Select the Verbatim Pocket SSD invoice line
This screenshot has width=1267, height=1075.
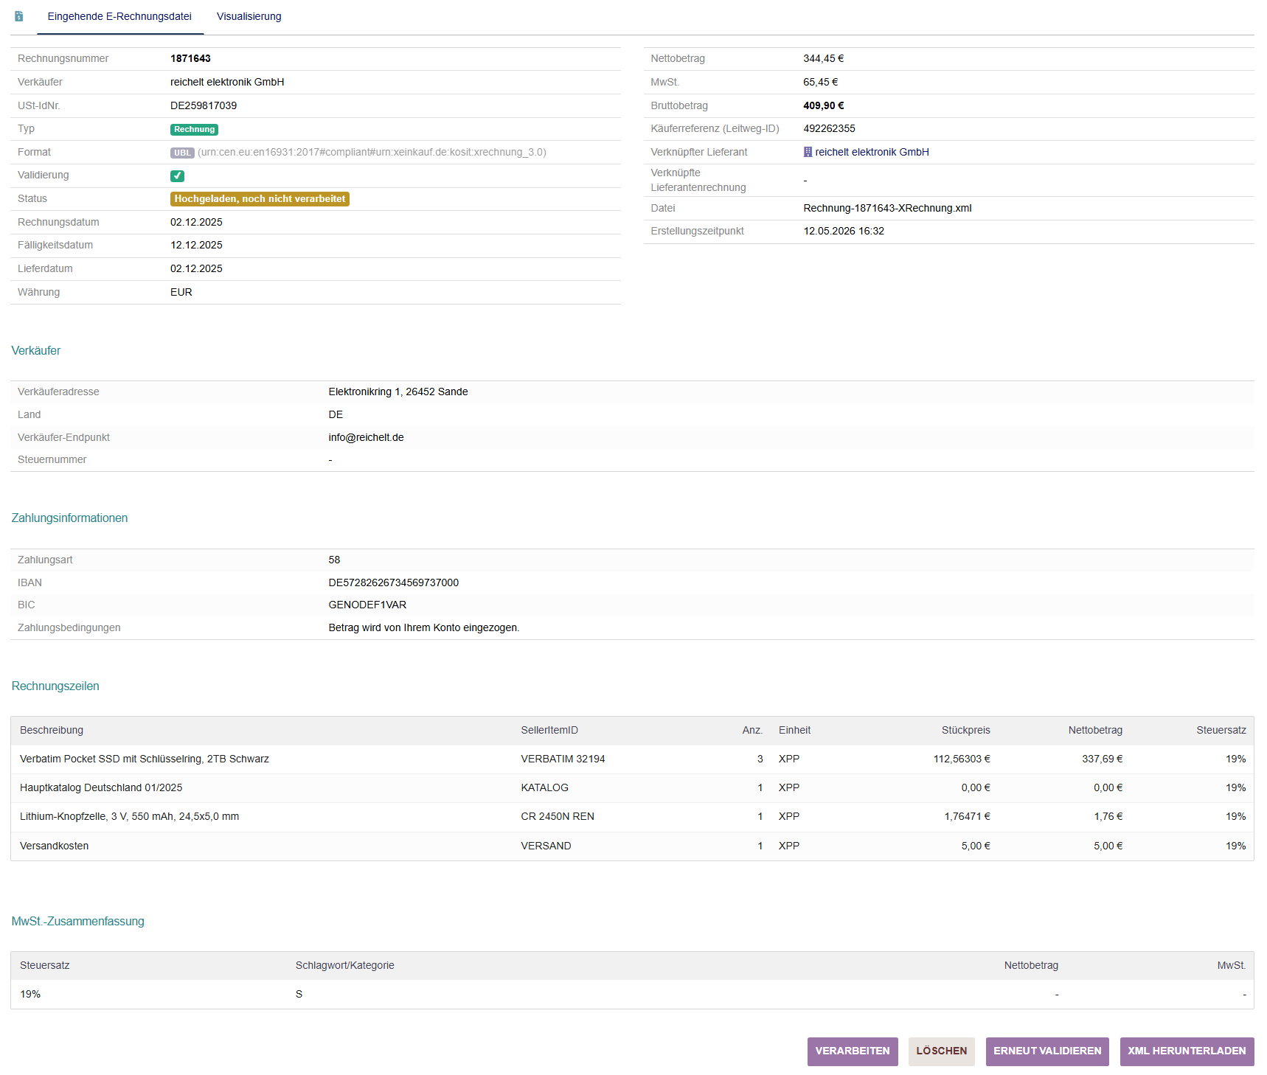pos(632,759)
